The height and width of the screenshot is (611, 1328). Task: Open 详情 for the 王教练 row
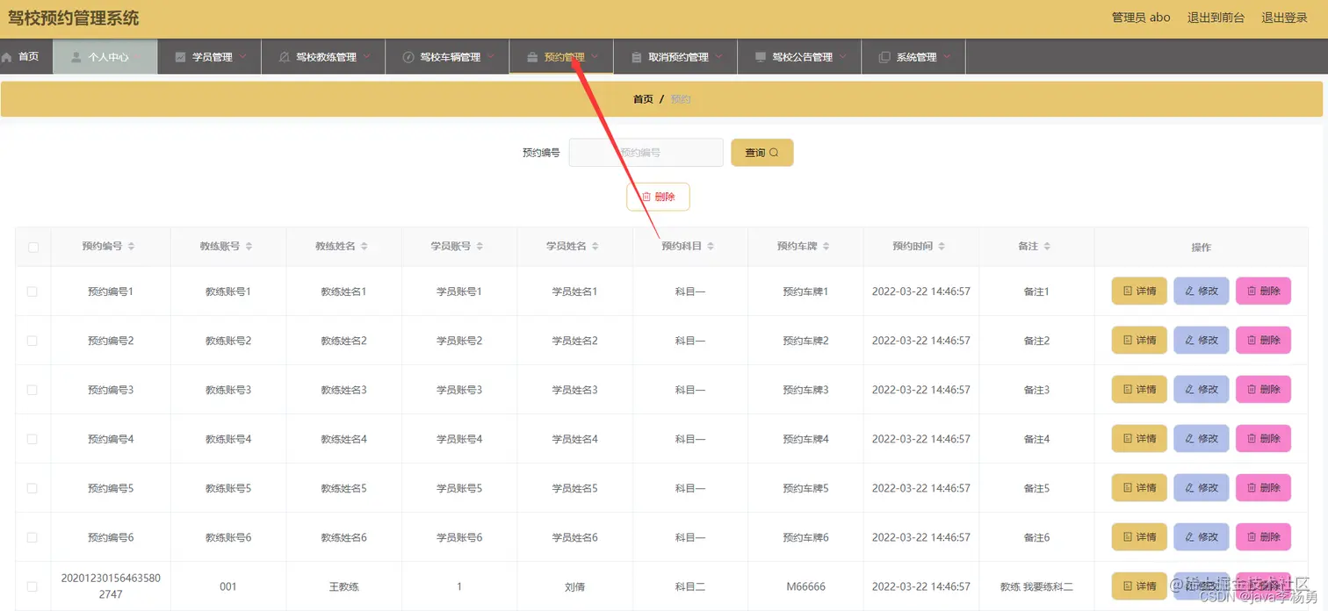[1139, 586]
